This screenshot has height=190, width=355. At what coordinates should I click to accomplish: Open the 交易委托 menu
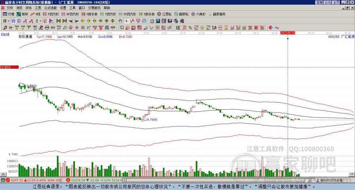(x=94, y=8)
